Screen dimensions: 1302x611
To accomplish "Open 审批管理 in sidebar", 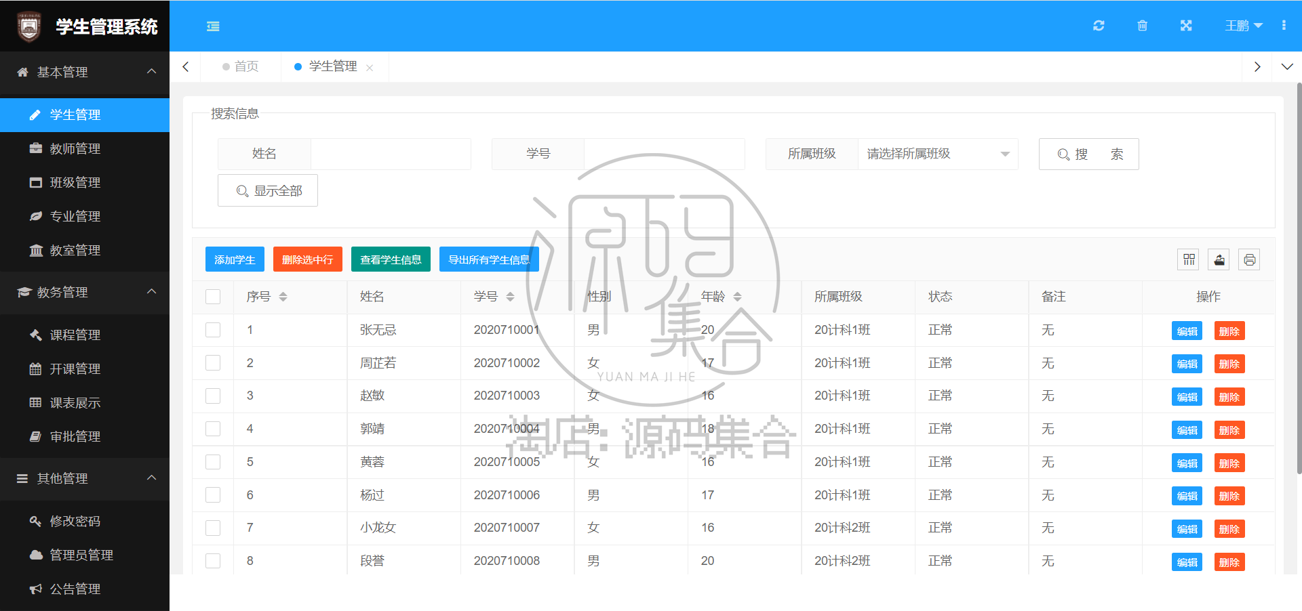I will pos(85,437).
